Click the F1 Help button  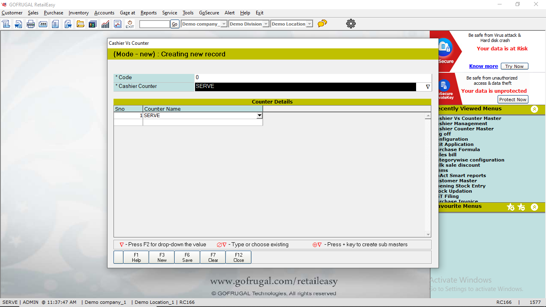click(136, 257)
